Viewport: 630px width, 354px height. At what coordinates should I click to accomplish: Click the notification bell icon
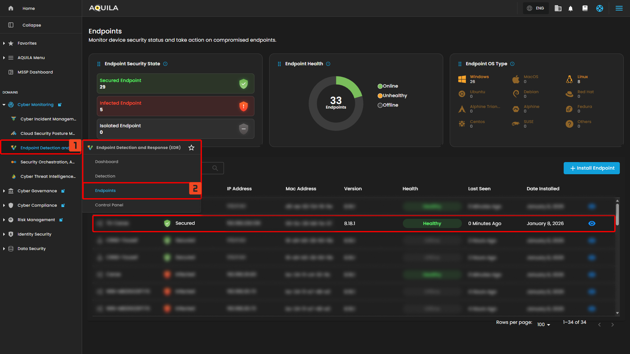tap(571, 9)
